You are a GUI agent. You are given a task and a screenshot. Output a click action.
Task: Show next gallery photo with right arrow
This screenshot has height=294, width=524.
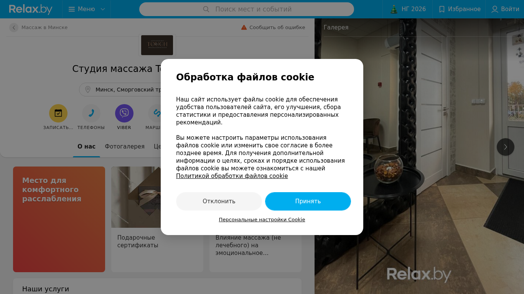pos(506,147)
